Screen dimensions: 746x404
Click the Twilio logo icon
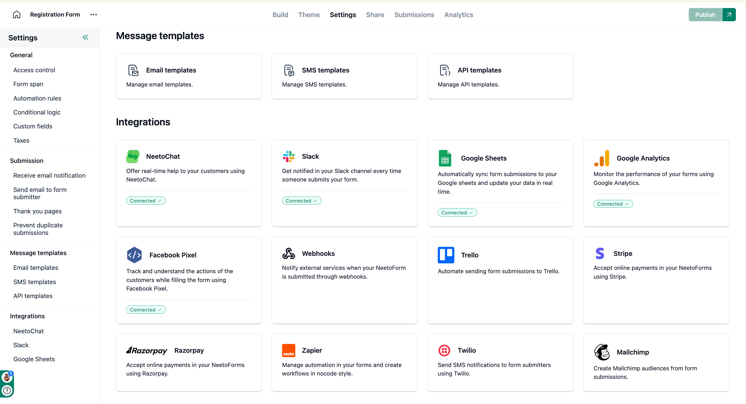pyautogui.click(x=444, y=350)
